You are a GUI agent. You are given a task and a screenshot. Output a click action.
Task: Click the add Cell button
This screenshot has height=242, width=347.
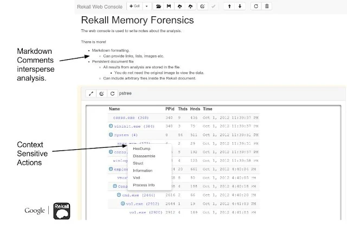(134, 6)
